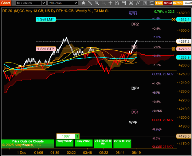Click the green position quantity 1 marker

coord(77,136)
